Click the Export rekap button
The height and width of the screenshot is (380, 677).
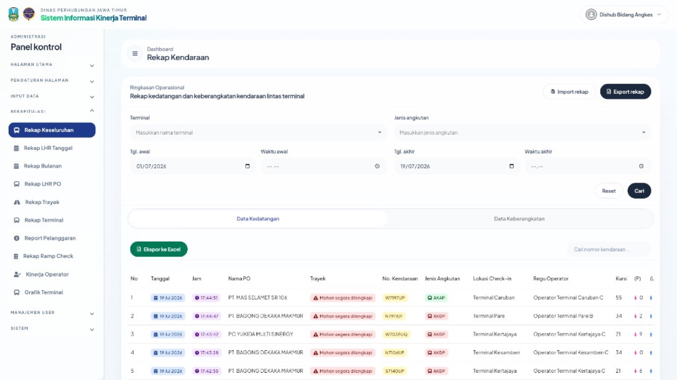[625, 92]
